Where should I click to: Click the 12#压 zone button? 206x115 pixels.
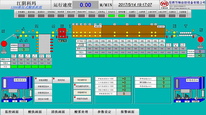coord(90,41)
